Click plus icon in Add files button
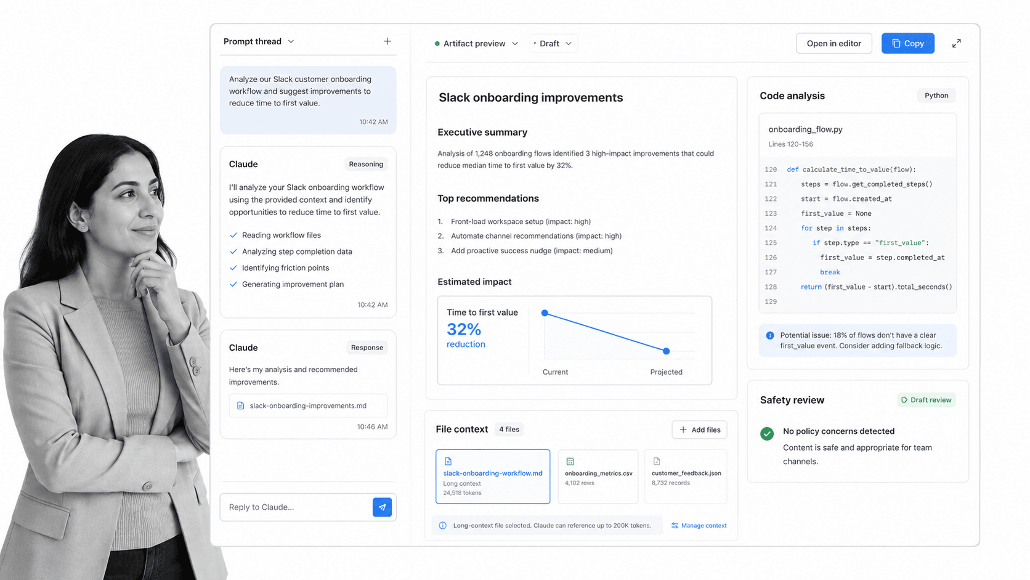 [x=683, y=430]
